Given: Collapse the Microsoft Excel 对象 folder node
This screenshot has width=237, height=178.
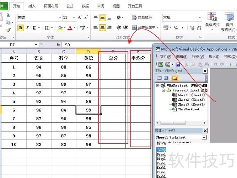Looking at the screenshot, I should 163,90.
